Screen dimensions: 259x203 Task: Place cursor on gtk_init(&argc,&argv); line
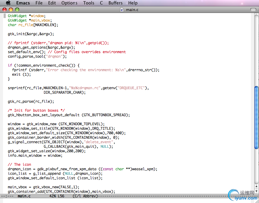31,34
